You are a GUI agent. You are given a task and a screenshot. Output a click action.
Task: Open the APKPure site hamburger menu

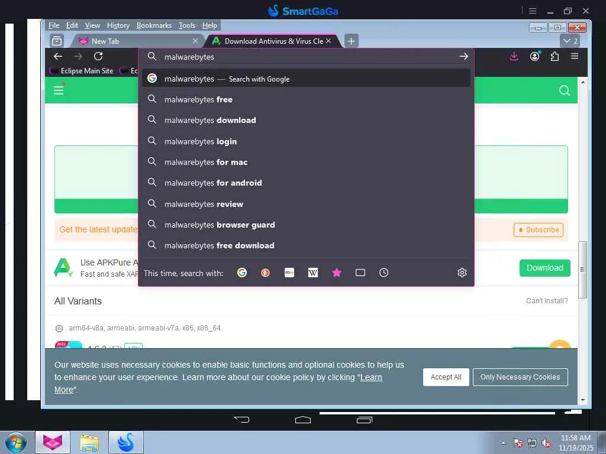tap(59, 90)
